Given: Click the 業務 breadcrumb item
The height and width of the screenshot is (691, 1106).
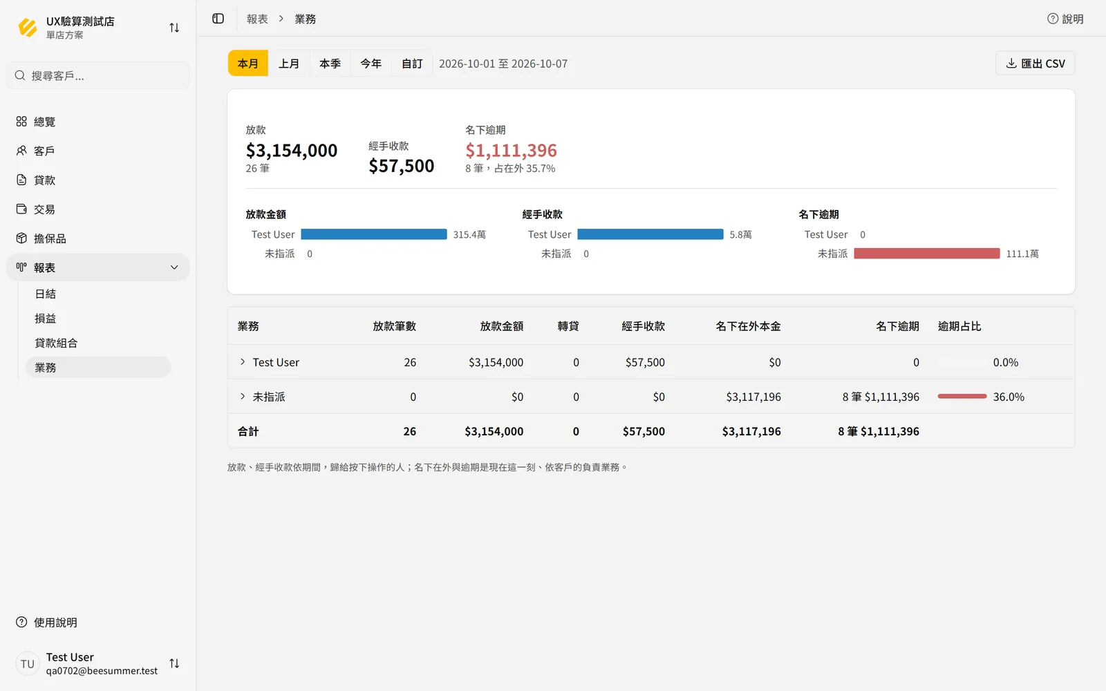Looking at the screenshot, I should coord(306,19).
